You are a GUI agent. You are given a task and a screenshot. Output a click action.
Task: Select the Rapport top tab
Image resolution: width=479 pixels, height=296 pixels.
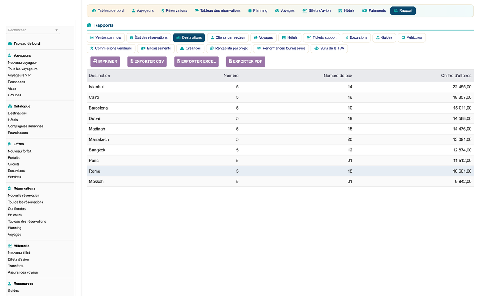[403, 11]
